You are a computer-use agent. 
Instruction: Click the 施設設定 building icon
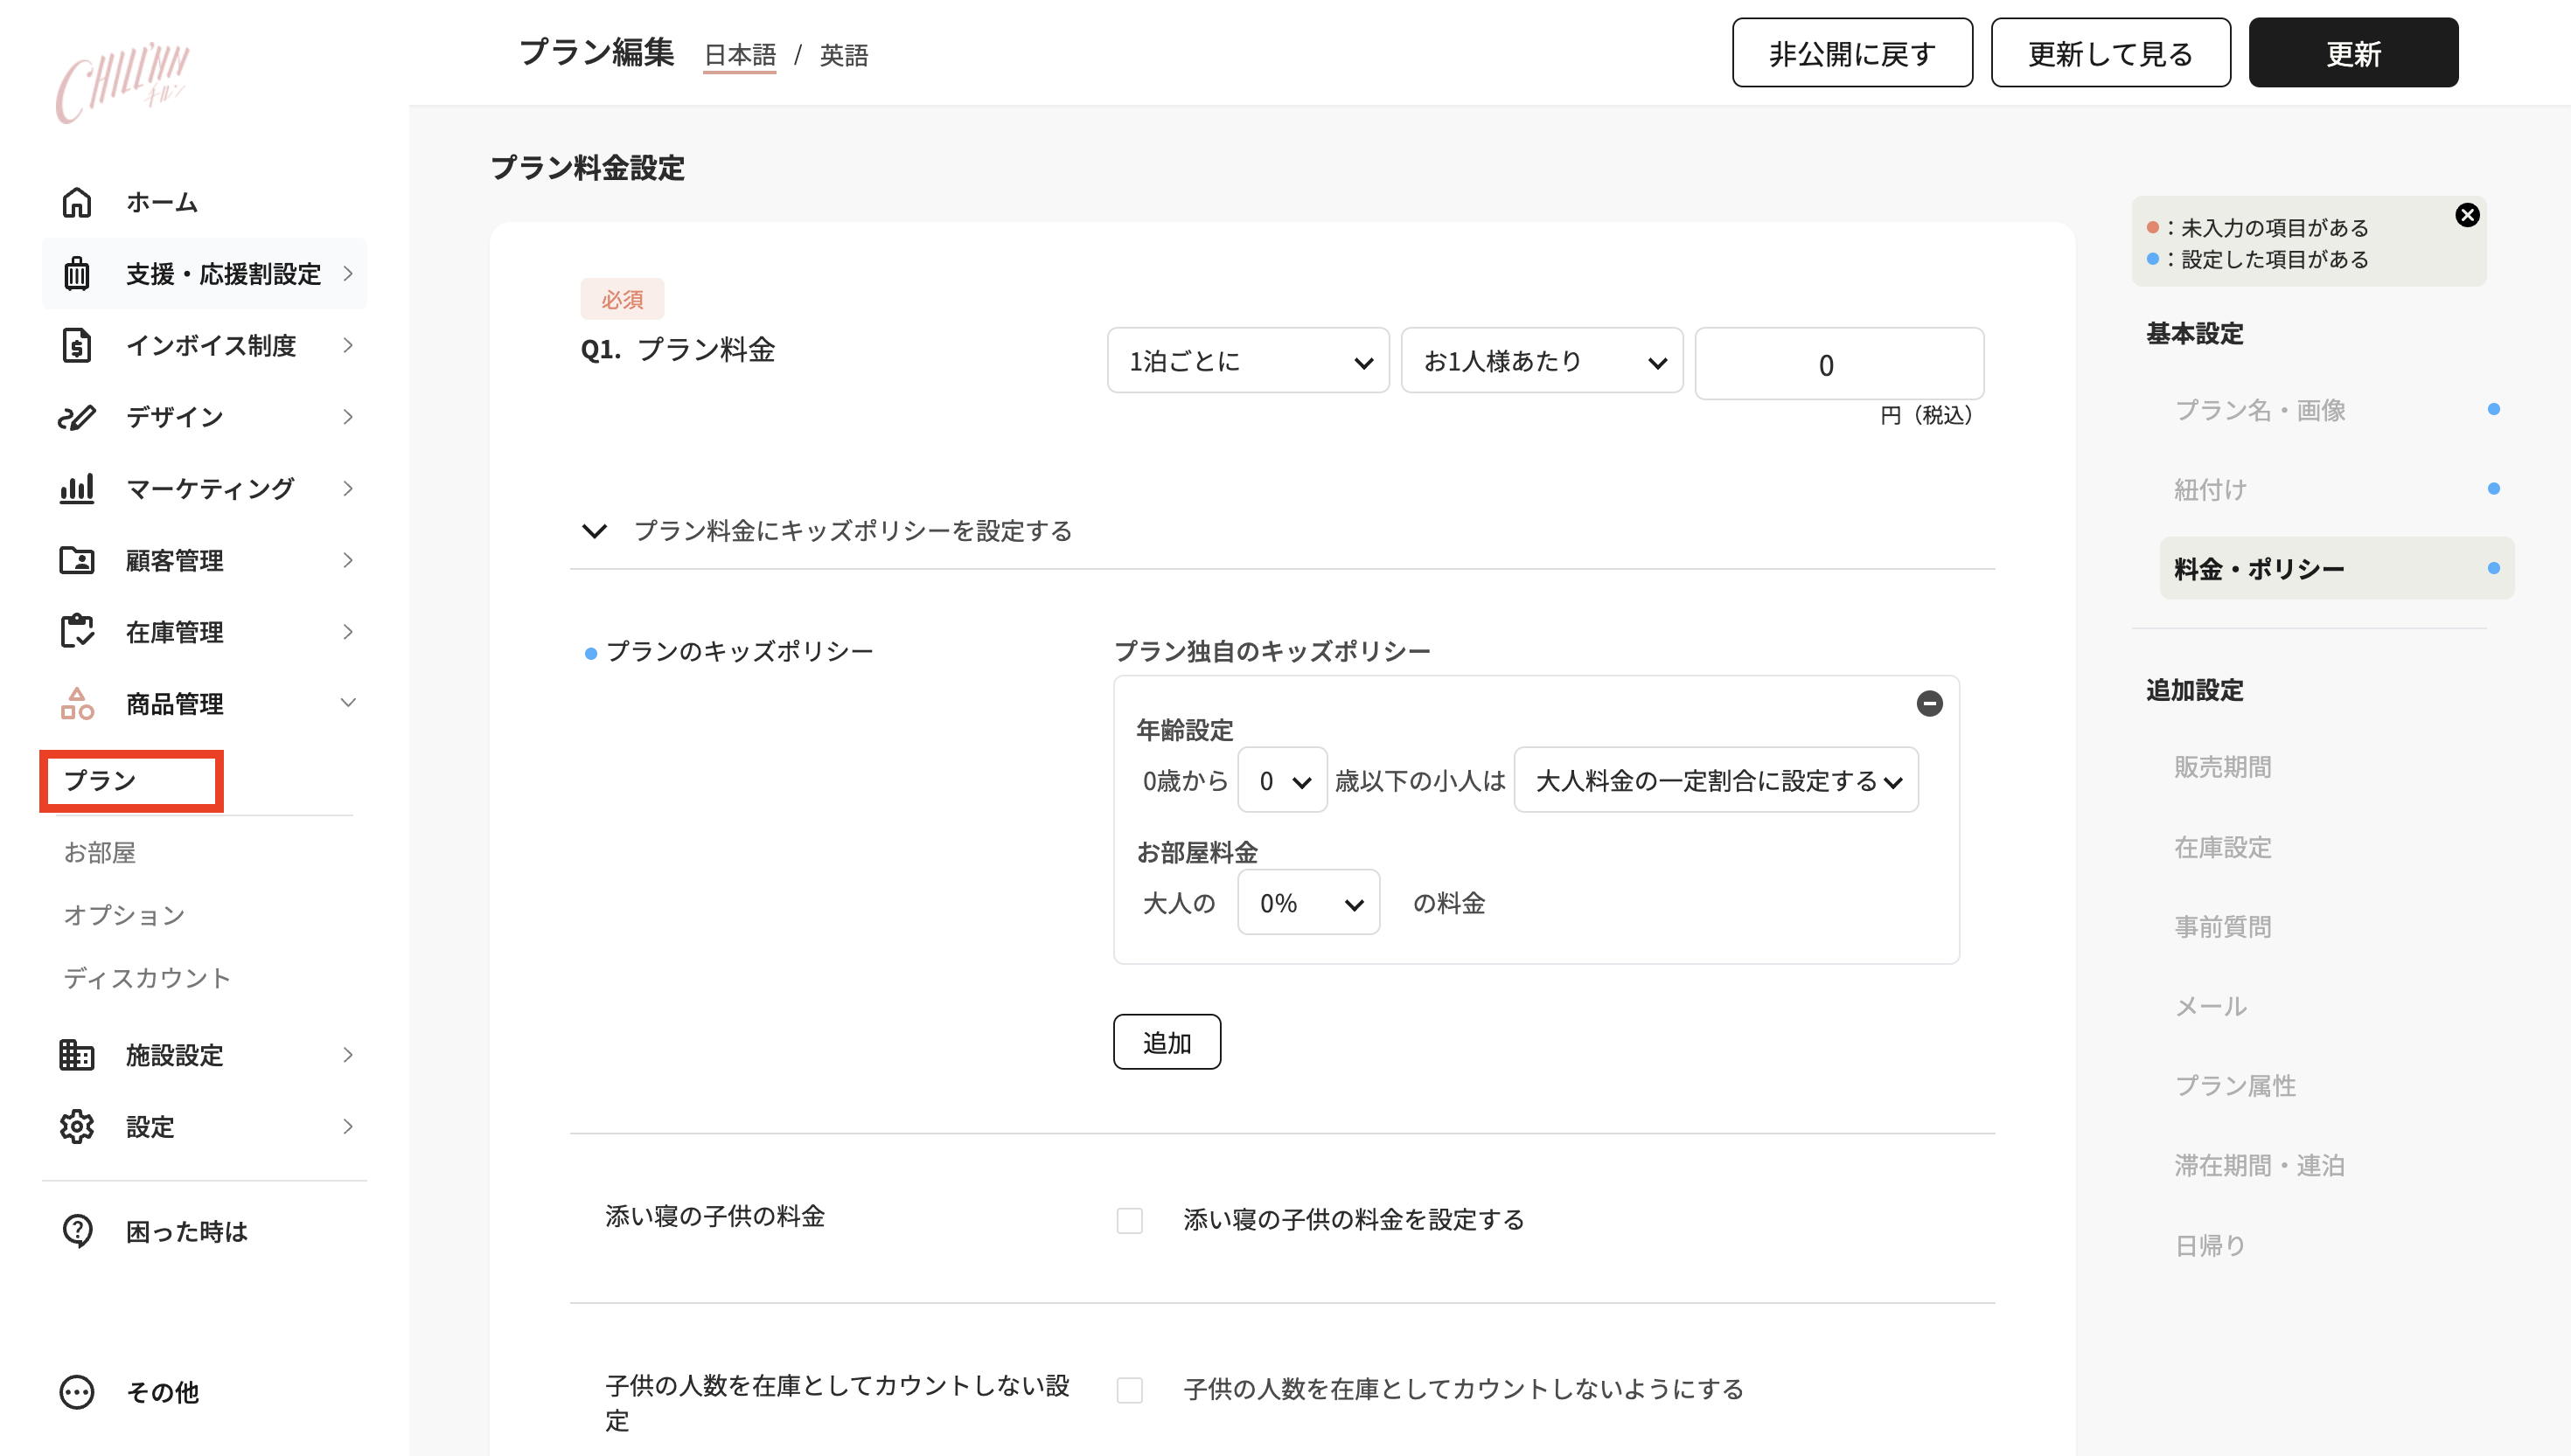pos(76,1055)
